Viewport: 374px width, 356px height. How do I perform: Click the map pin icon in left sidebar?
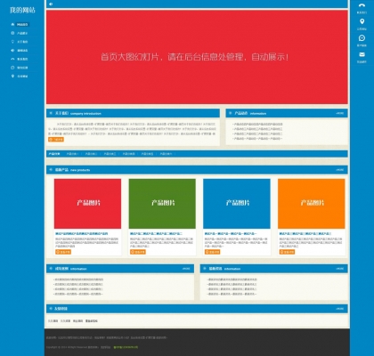pyautogui.click(x=12, y=76)
